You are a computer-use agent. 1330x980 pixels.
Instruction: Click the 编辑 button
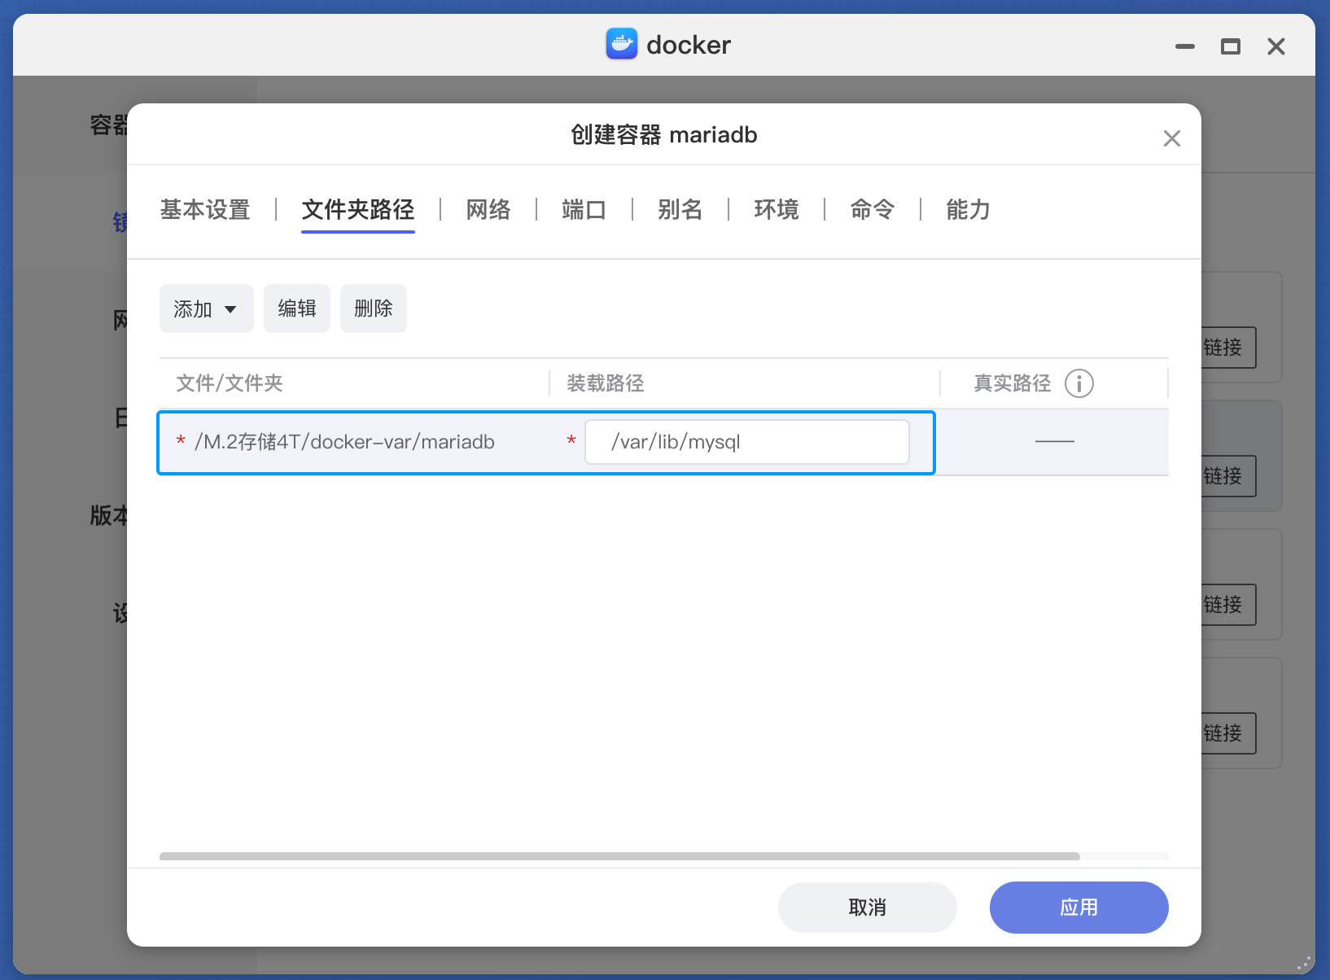(x=297, y=308)
